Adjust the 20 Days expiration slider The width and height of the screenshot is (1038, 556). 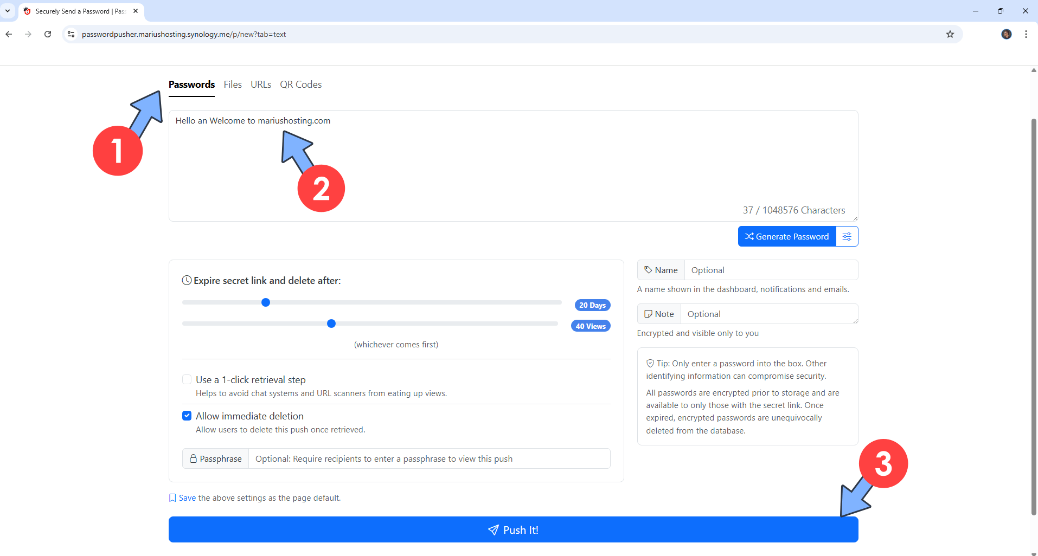pyautogui.click(x=265, y=302)
